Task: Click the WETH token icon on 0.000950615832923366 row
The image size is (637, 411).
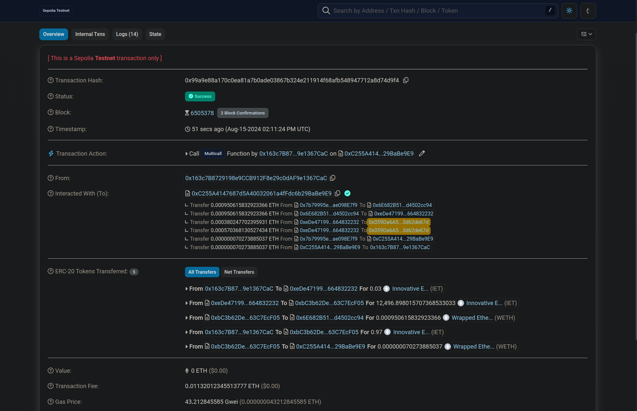Action: (446, 317)
